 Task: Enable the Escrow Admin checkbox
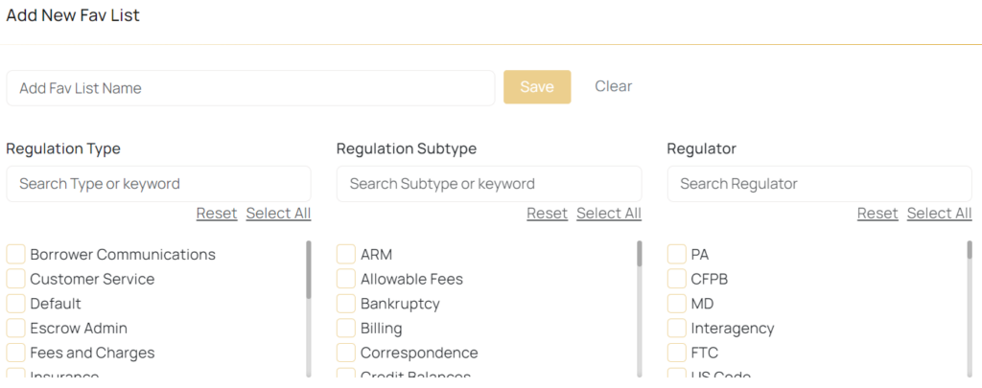coord(16,329)
